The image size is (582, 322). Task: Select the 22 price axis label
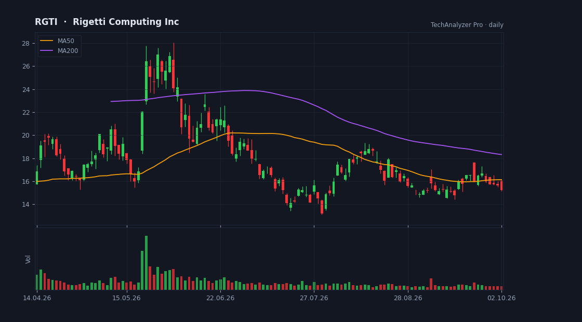point(25,112)
